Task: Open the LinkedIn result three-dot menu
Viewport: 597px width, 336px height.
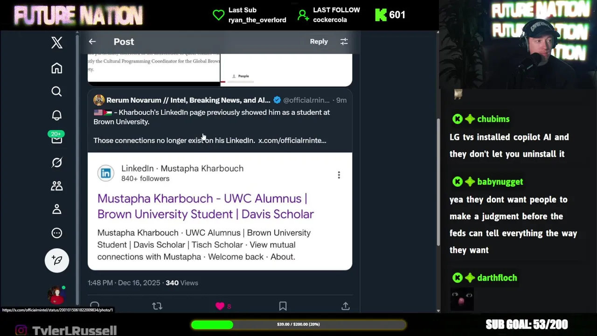Action: tap(339, 175)
